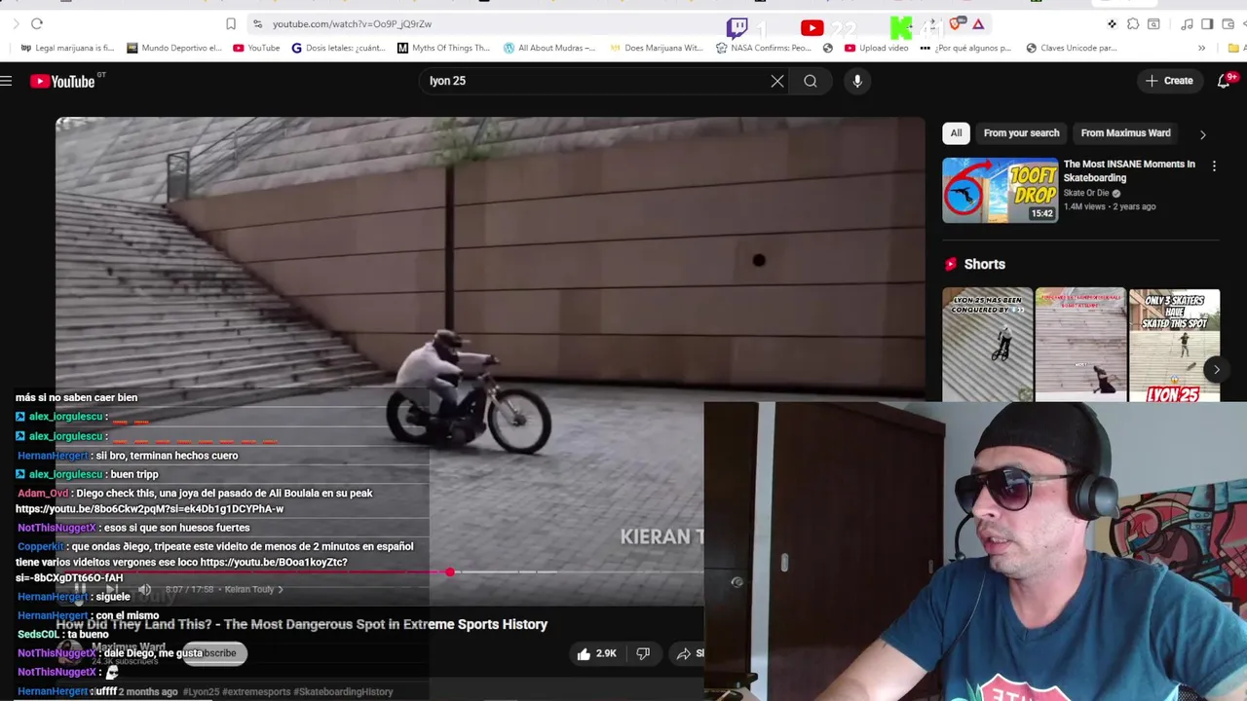Clear the 'lyon 25' search text
The image size is (1247, 701).
tap(777, 81)
